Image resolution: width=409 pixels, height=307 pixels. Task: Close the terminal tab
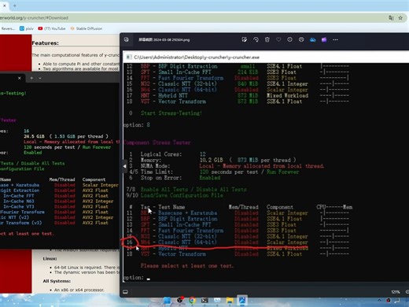tap(20, 78)
